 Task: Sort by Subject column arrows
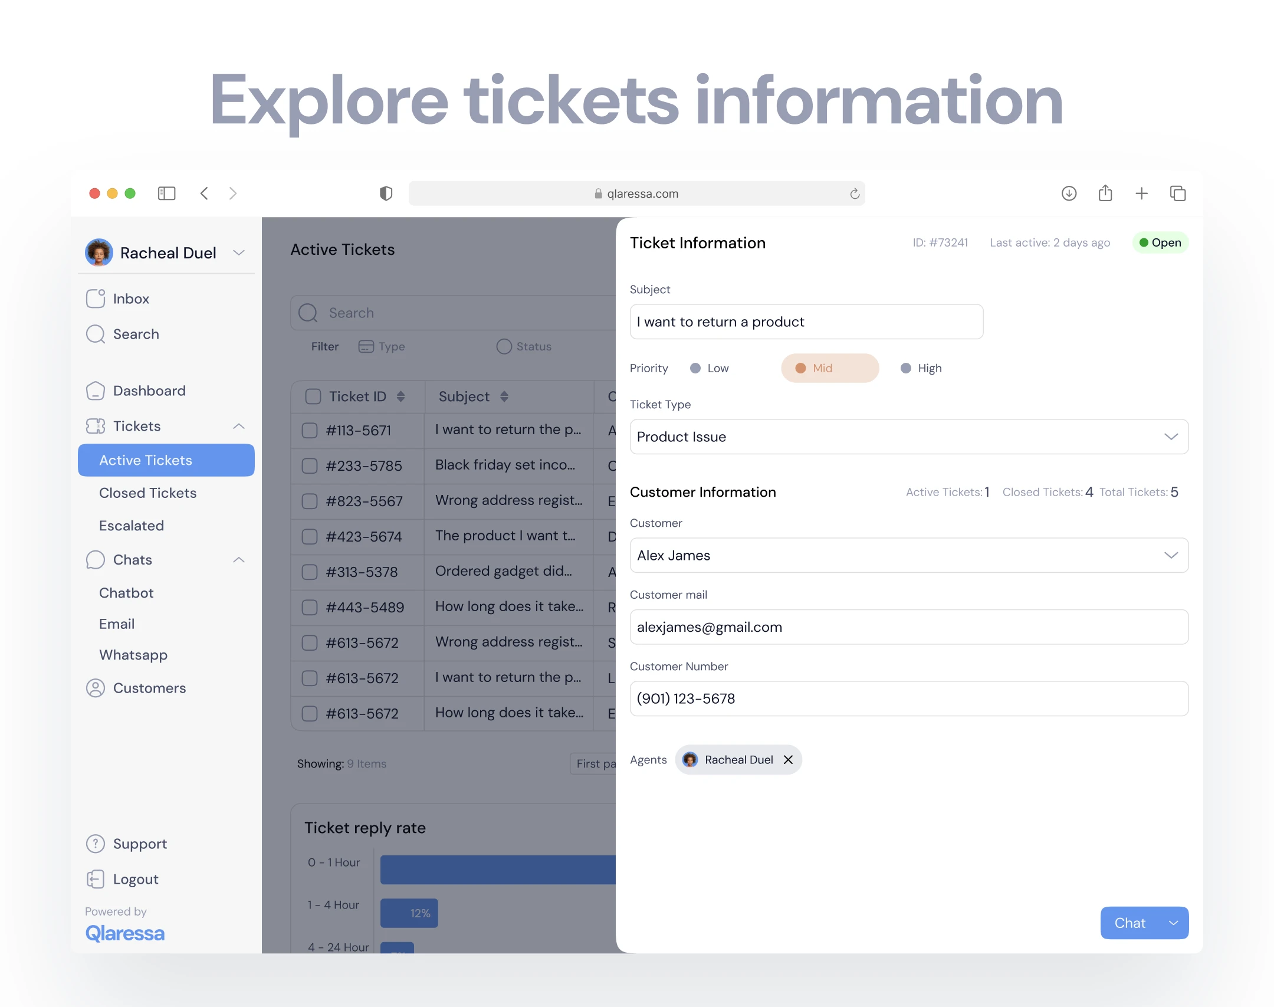click(x=504, y=396)
